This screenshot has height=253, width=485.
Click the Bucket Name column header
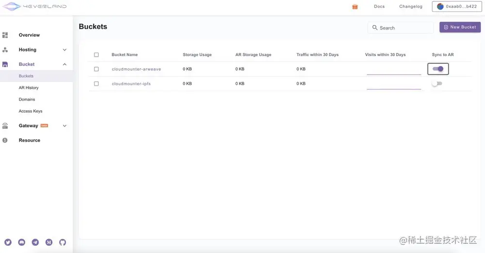125,55
